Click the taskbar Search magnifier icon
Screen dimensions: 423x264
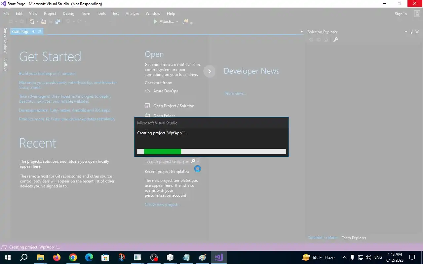pos(24,257)
